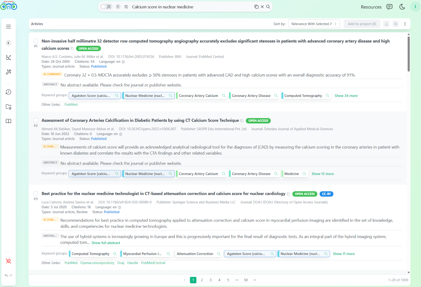Screen dimensions: 421x287
Task: Open the PubMed link for article #1
Action: [x=71, y=104]
